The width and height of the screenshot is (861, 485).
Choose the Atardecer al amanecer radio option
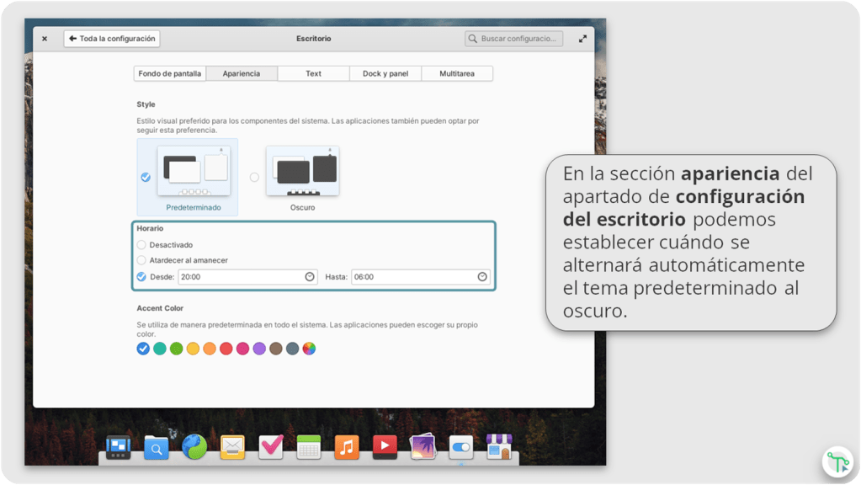[x=141, y=261]
